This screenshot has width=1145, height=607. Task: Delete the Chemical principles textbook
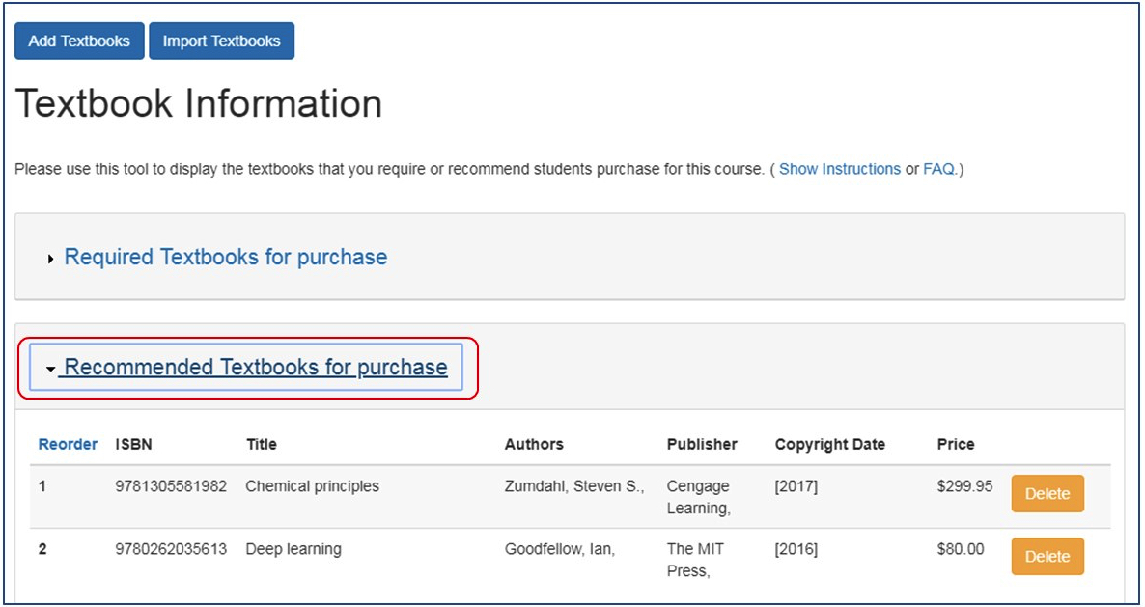click(x=1047, y=494)
